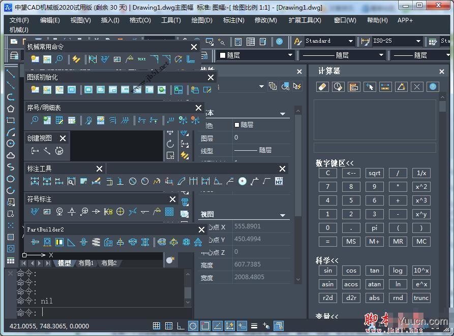Screen dimensions: 454x336
Task: Select the Polygon draw tool
Action: (x=11, y=109)
